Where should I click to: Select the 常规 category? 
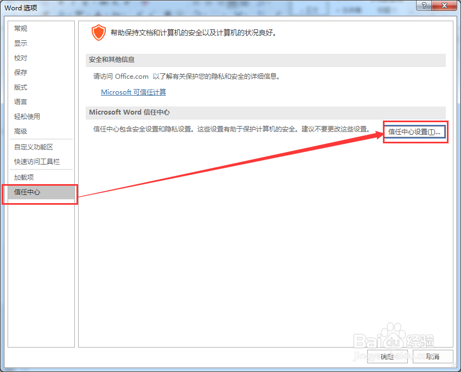click(41, 29)
